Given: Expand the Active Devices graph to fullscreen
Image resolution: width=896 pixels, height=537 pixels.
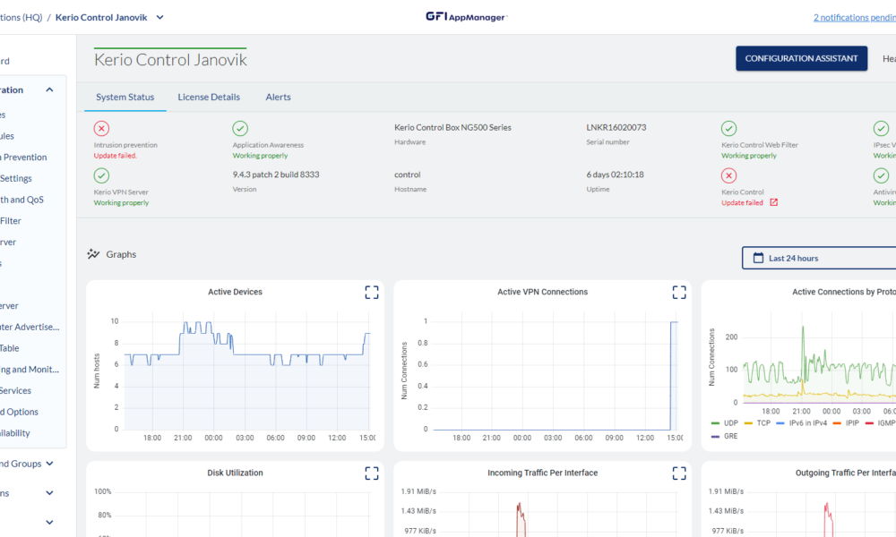Looking at the screenshot, I should pyautogui.click(x=372, y=293).
